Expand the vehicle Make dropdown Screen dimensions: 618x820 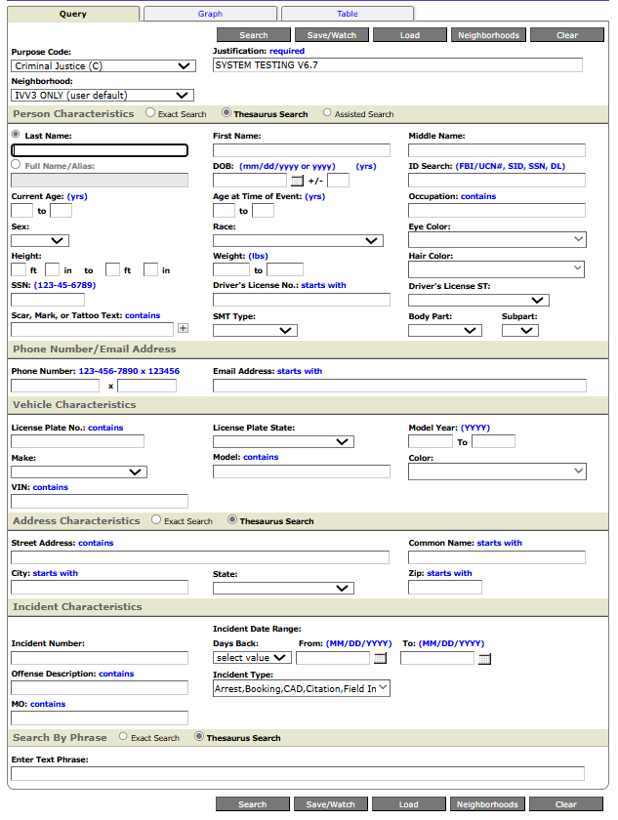tap(79, 471)
